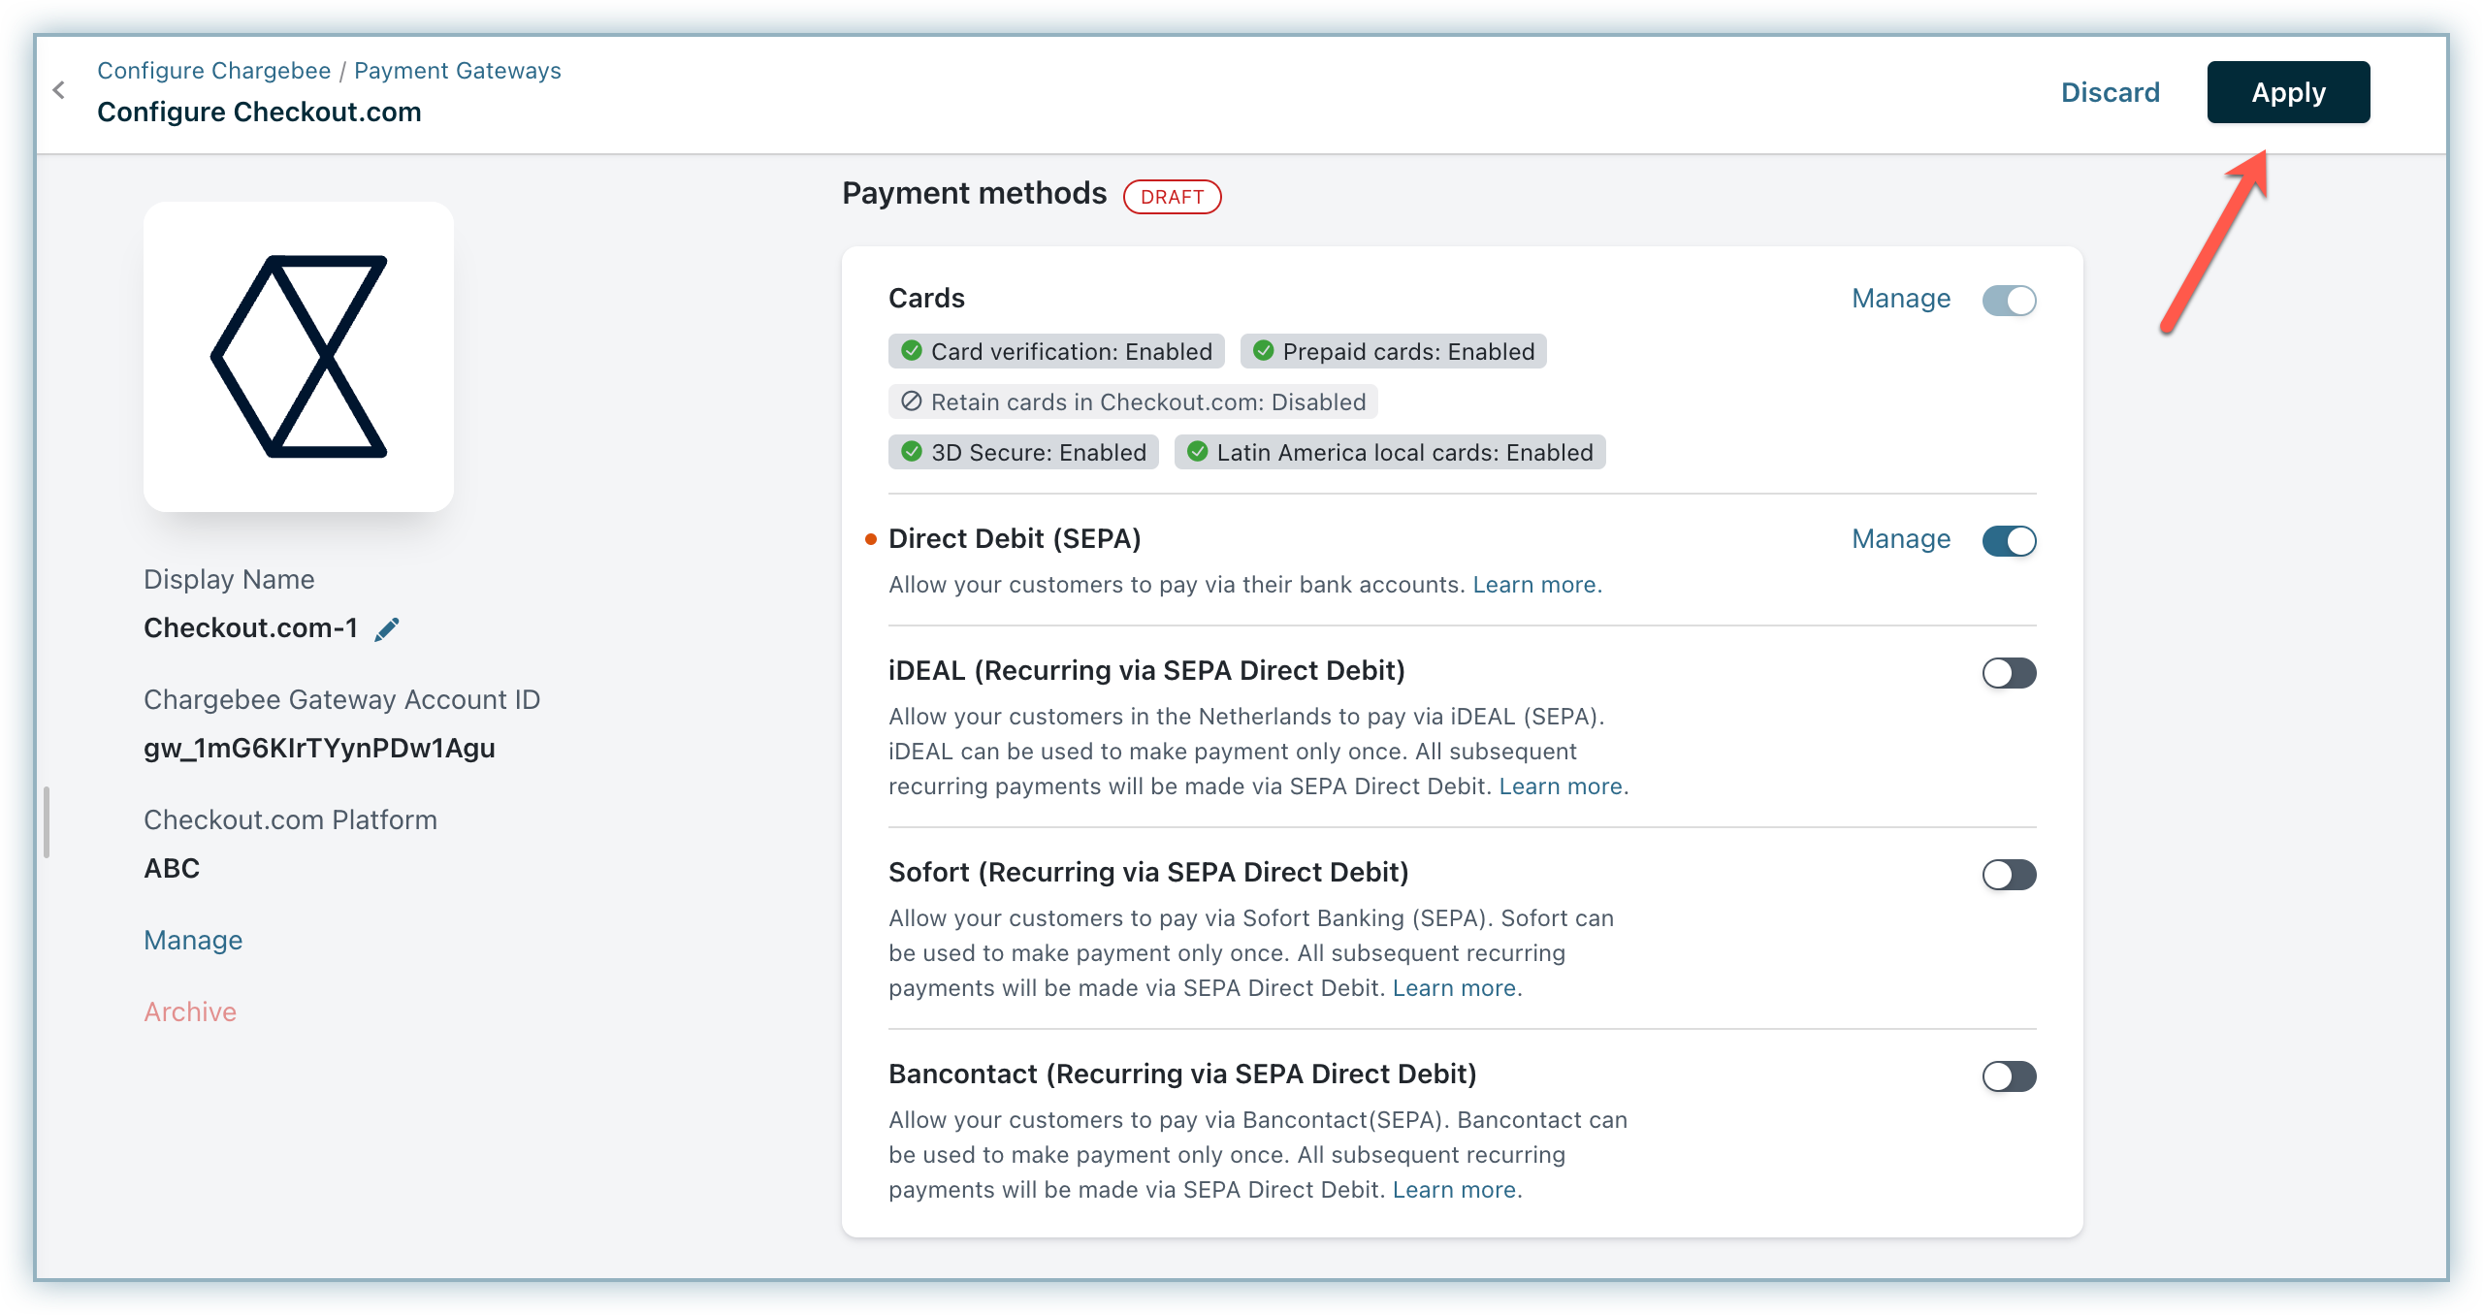Click 'Bancontact (Recurring via SEPA Direct Debit)' title

tap(1182, 1074)
